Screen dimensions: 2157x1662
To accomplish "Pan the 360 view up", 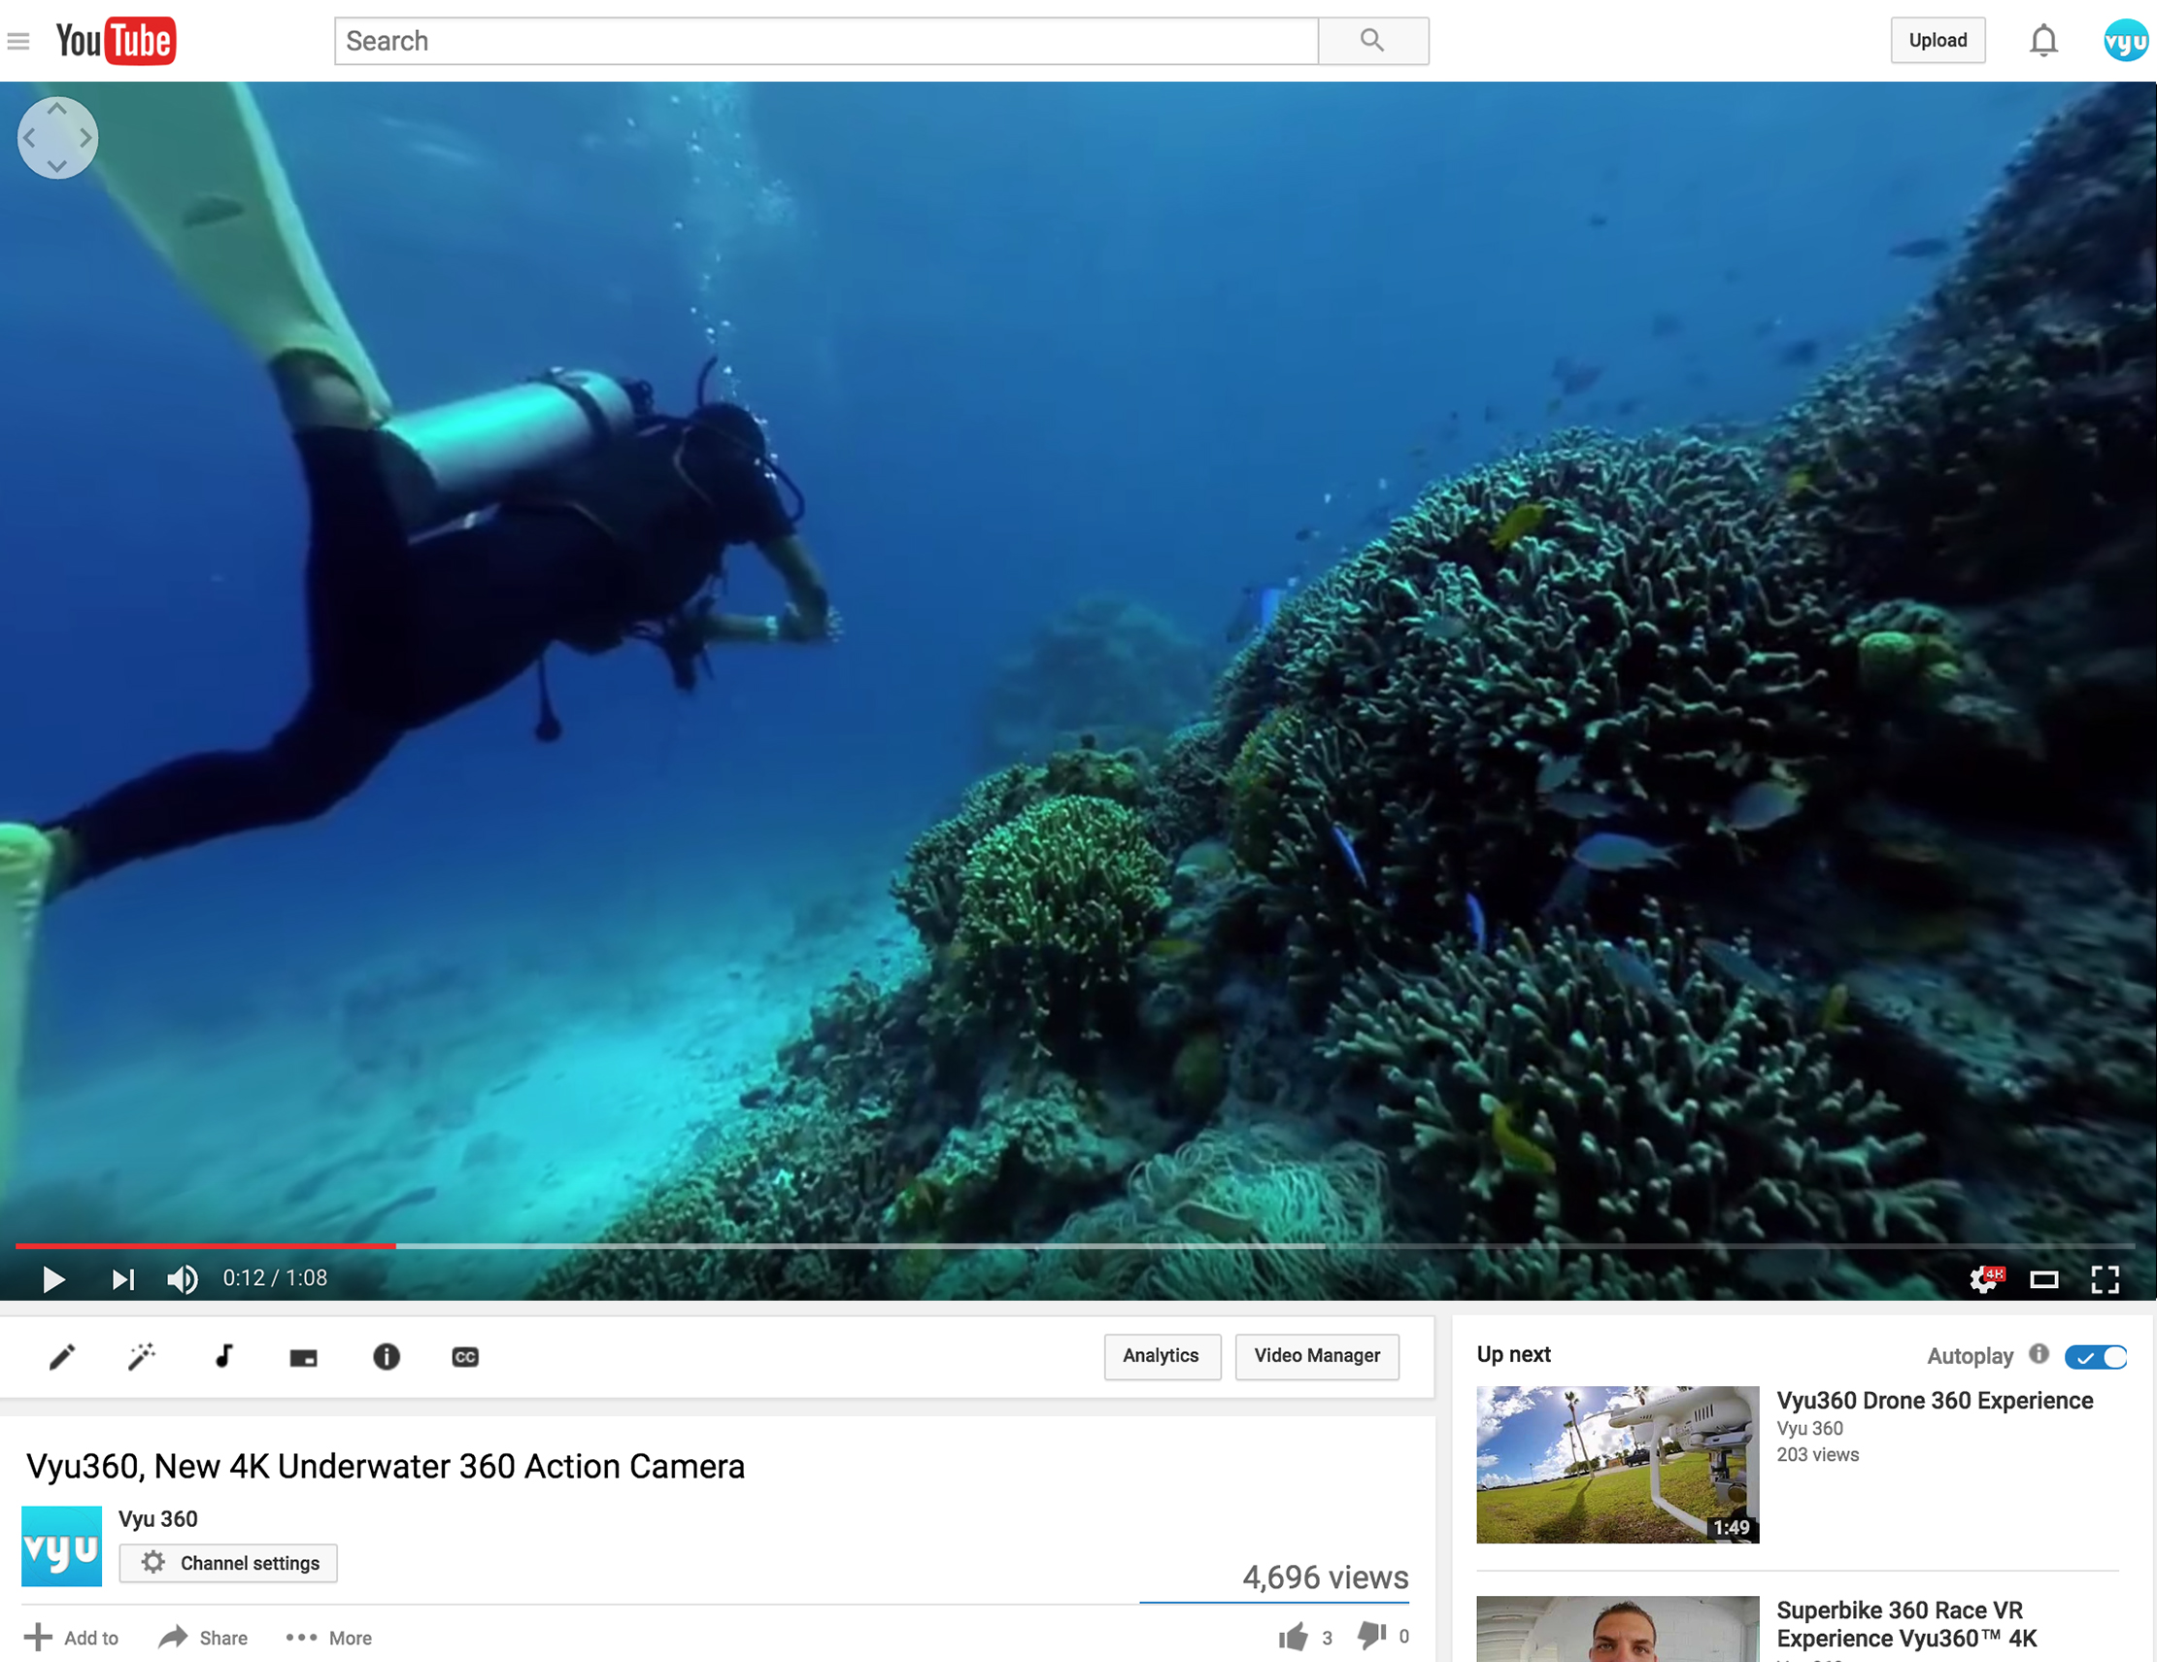I will [x=57, y=109].
